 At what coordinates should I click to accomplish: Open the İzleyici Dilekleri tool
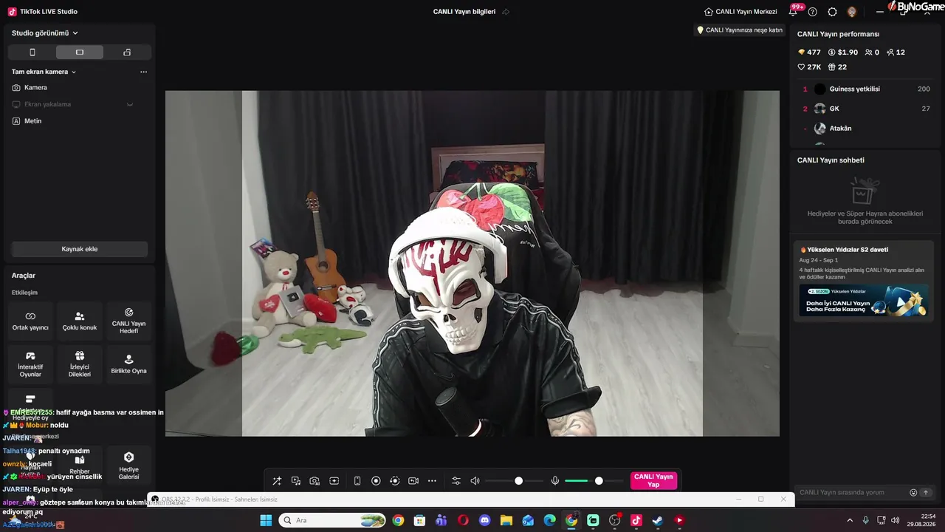(80, 364)
